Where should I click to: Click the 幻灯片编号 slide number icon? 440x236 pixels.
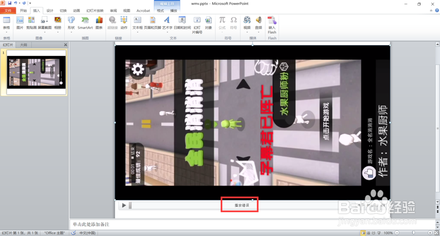pos(197,20)
